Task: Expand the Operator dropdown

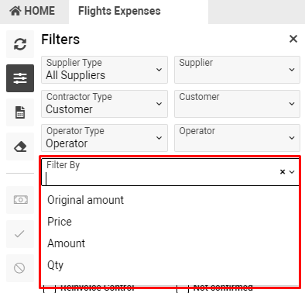Action: pos(237,138)
